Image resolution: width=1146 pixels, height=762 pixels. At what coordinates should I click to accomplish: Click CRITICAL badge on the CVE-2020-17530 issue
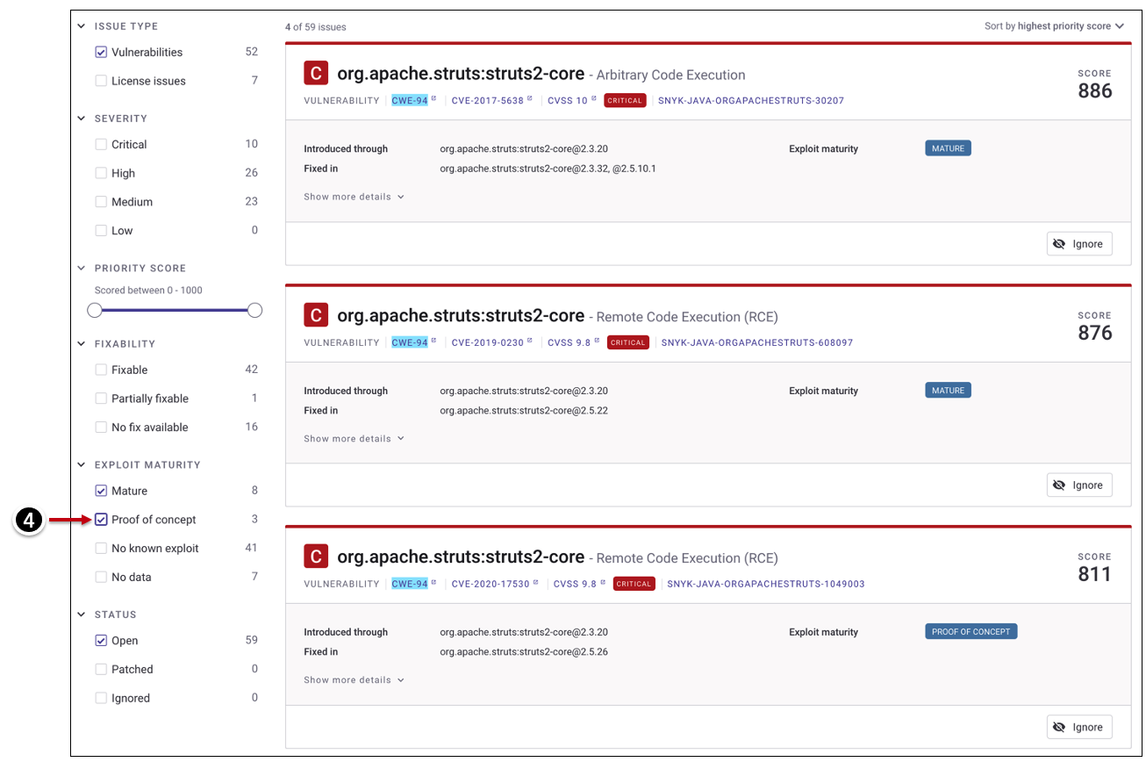click(634, 584)
